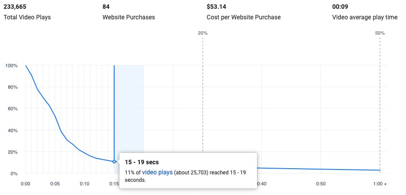Click the 233,665 plays value
Viewport: 406px width, 195px height.
[15, 7]
